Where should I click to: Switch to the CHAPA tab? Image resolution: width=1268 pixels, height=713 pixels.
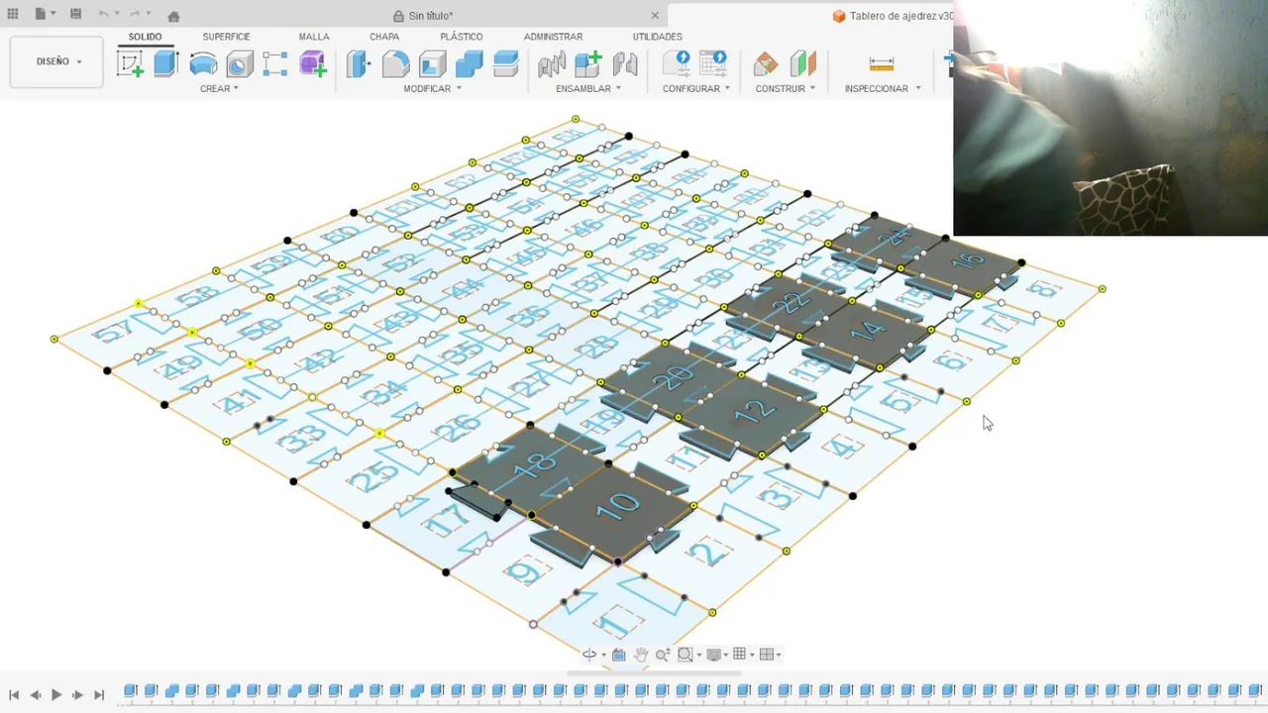[x=384, y=37]
